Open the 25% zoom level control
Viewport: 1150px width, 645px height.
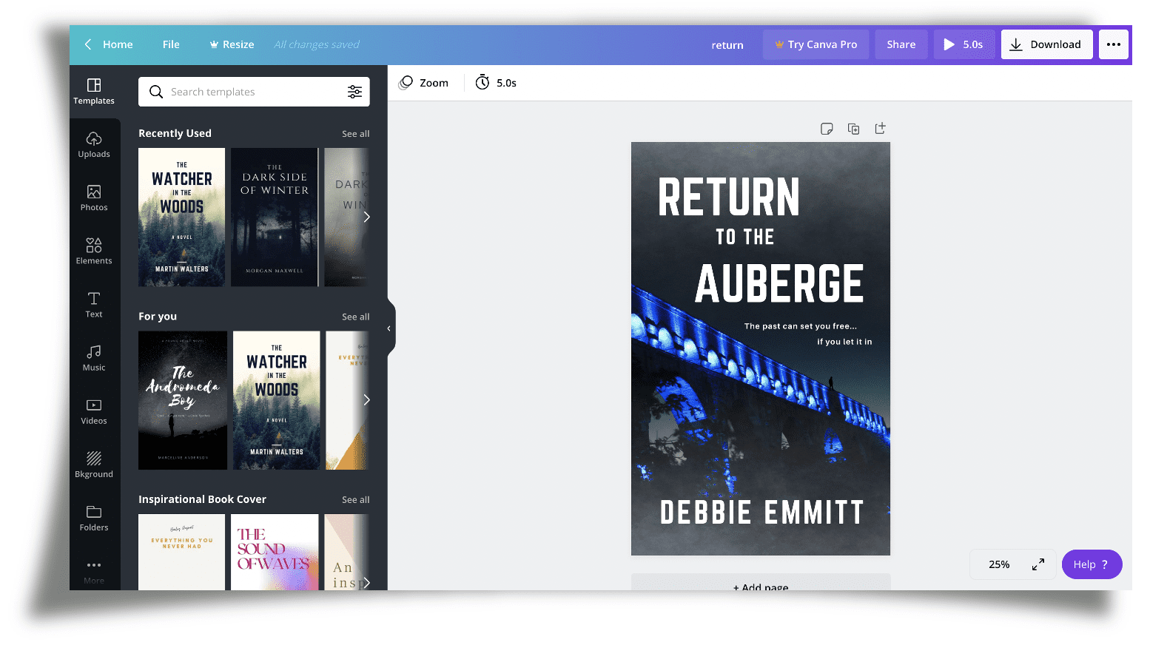[999, 564]
